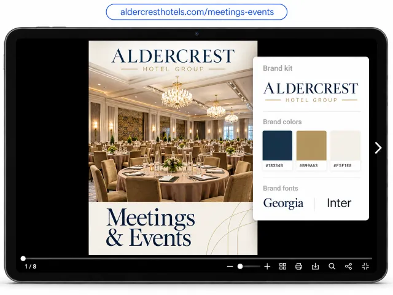Exit fullscreen mode icon
The width and height of the screenshot is (393, 295).
tap(365, 266)
